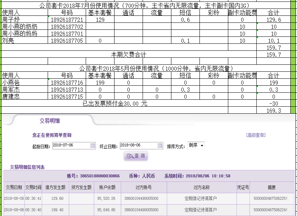Click the 对方账号 column header
This screenshot has width=297, height=216.
click(143, 187)
